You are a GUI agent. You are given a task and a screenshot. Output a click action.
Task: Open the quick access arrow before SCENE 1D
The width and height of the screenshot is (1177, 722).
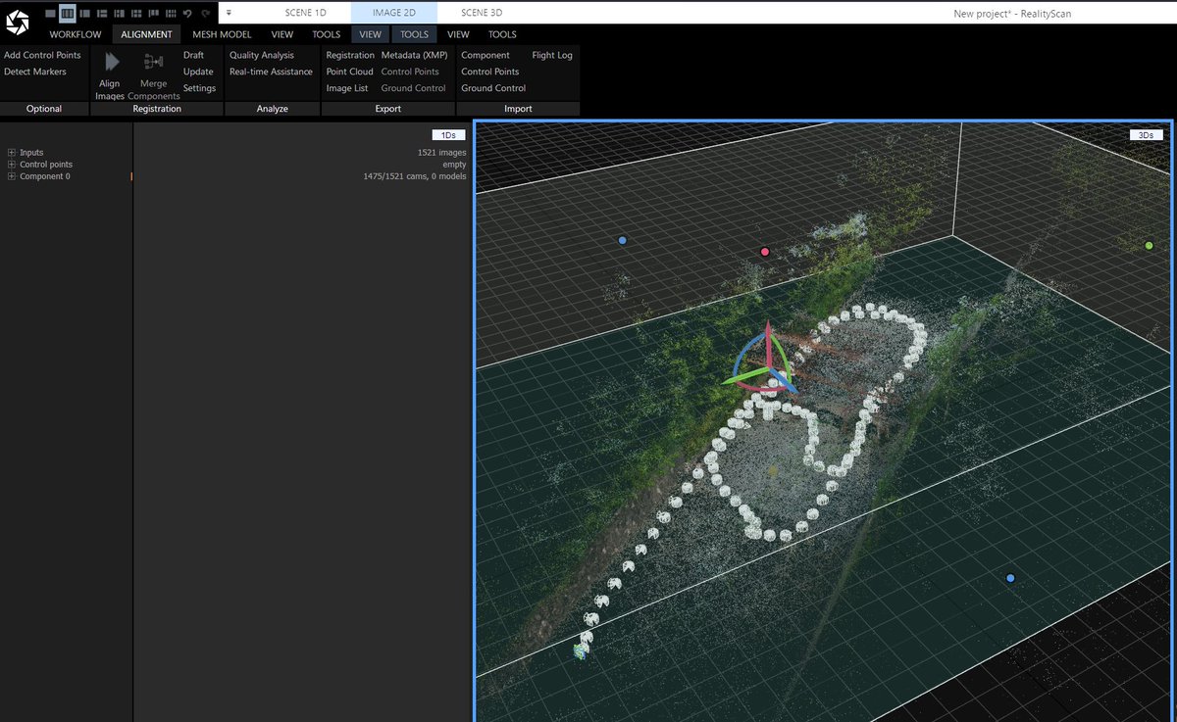[229, 13]
